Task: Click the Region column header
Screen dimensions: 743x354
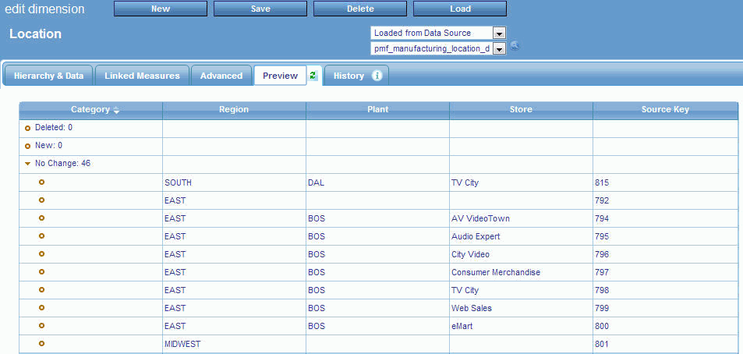Action: (x=234, y=110)
